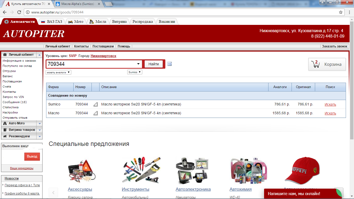354x199 pixels.
Task: Click Искать in the Sumico row
Action: point(330,104)
